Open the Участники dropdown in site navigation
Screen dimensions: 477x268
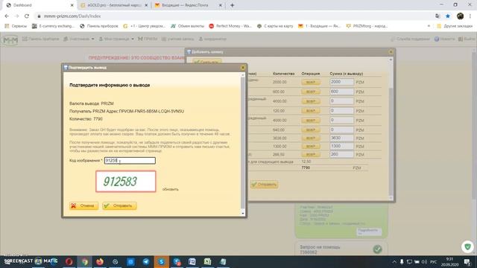click(79, 39)
